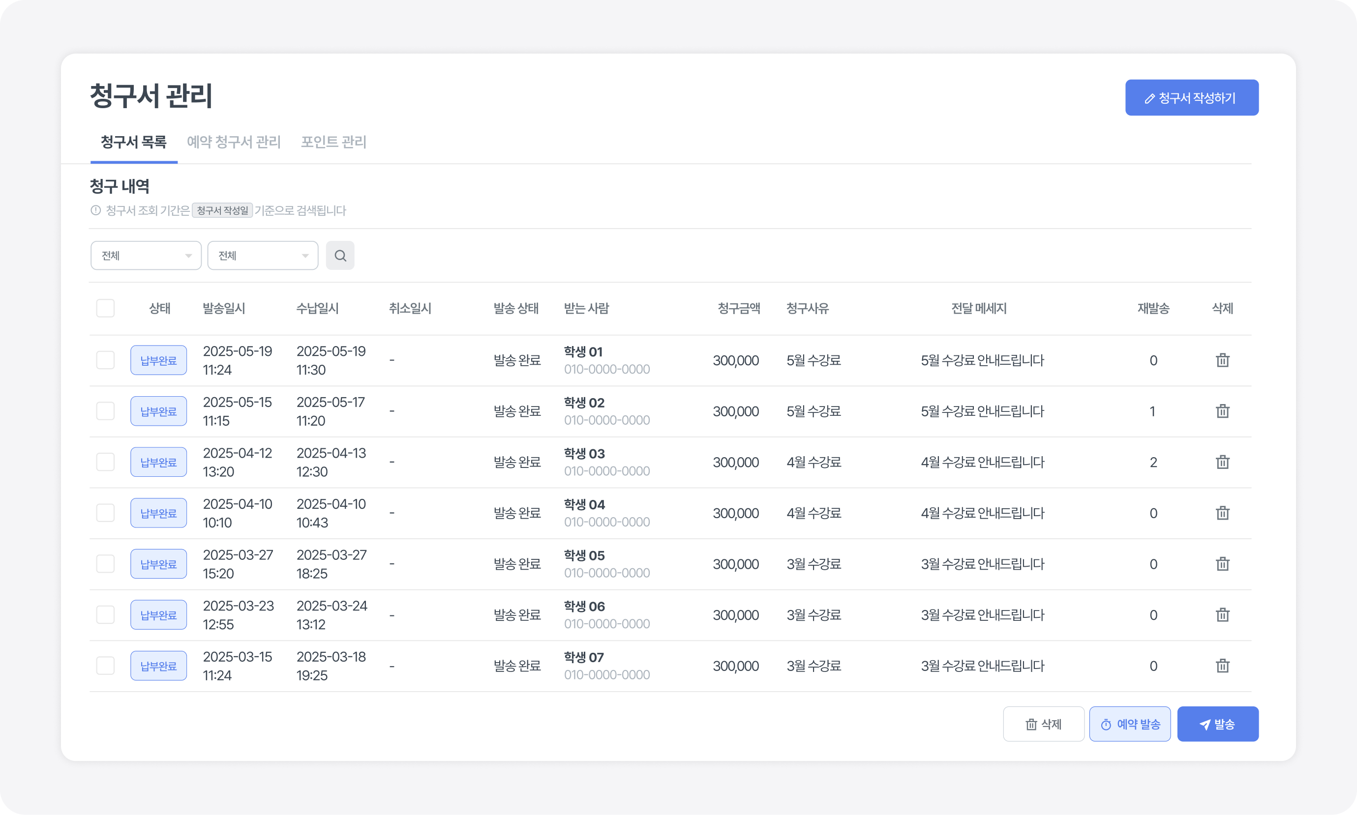The width and height of the screenshot is (1357, 815).
Task: Toggle the select-all header checkbox
Action: tap(105, 308)
